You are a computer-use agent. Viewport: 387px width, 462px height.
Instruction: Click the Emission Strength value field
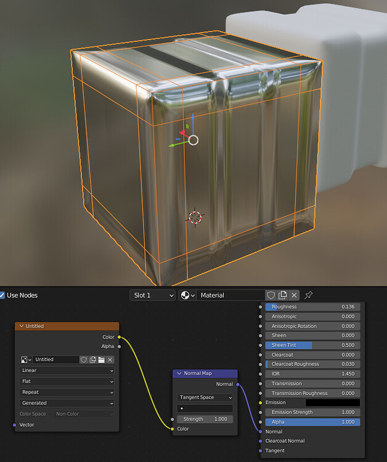pyautogui.click(x=312, y=412)
